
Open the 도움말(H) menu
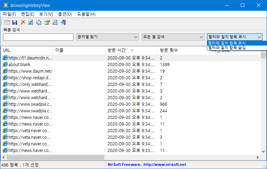point(86,14)
